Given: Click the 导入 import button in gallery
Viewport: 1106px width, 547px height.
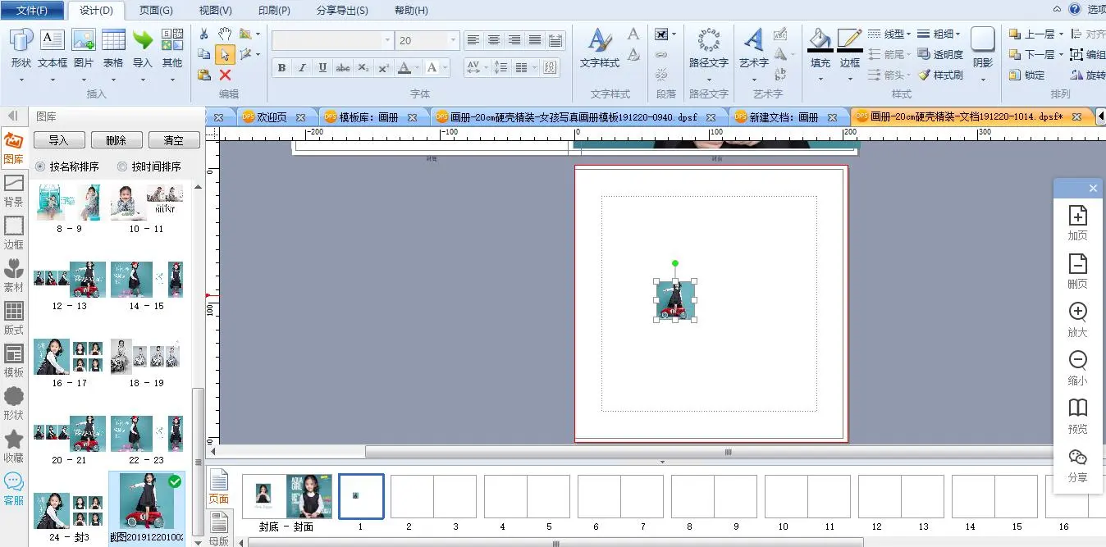Looking at the screenshot, I should click(58, 140).
